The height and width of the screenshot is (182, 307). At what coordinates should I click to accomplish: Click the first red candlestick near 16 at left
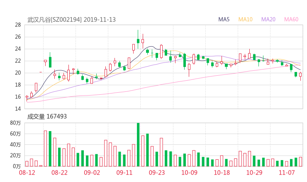(x=27, y=98)
